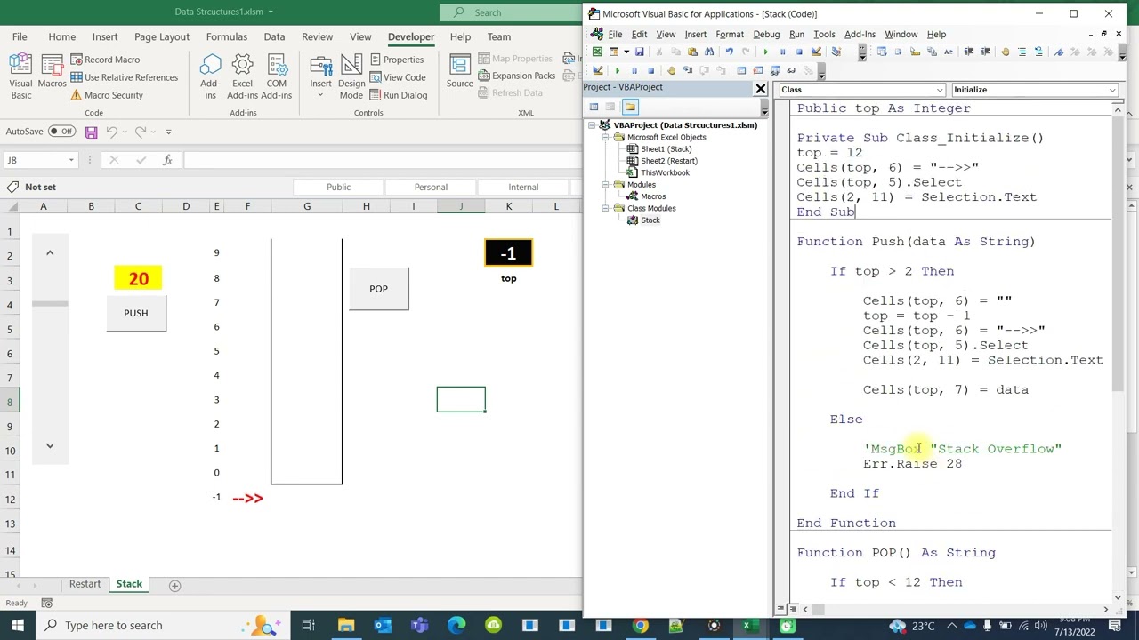Add a new sheet with plus button
The image size is (1139, 640).
pyautogui.click(x=174, y=585)
